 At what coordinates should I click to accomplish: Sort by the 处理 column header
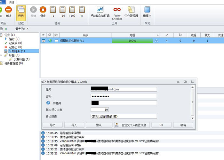tap(132, 35)
